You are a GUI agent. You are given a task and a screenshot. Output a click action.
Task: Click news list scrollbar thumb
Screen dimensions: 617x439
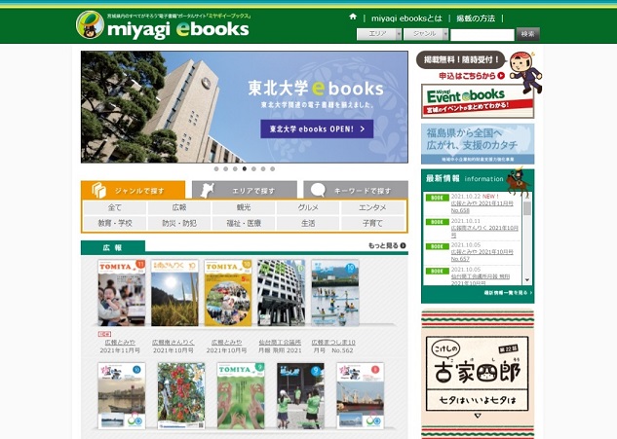(527, 208)
